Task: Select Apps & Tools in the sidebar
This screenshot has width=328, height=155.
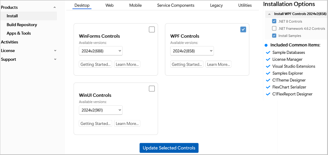Action: pyautogui.click(x=18, y=33)
